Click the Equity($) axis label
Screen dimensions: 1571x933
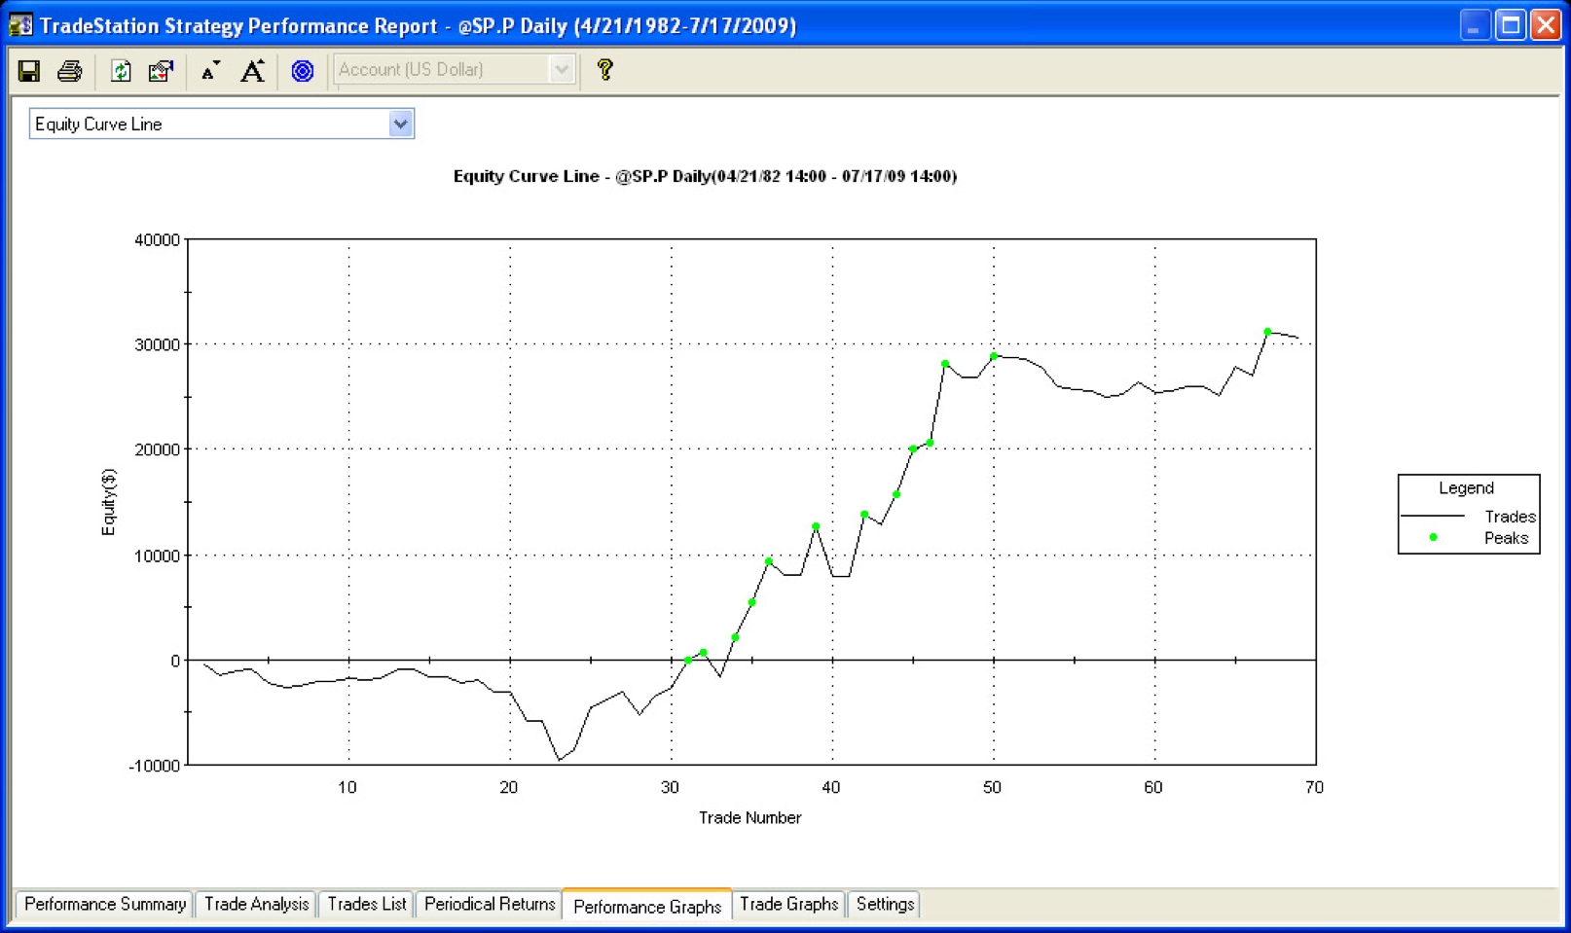point(108,502)
